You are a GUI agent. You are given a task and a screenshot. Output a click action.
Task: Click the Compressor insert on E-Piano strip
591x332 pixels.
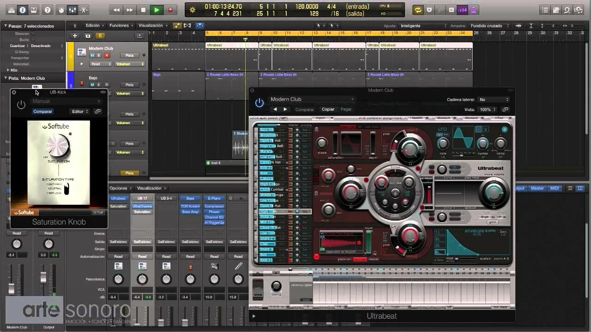[x=214, y=207]
